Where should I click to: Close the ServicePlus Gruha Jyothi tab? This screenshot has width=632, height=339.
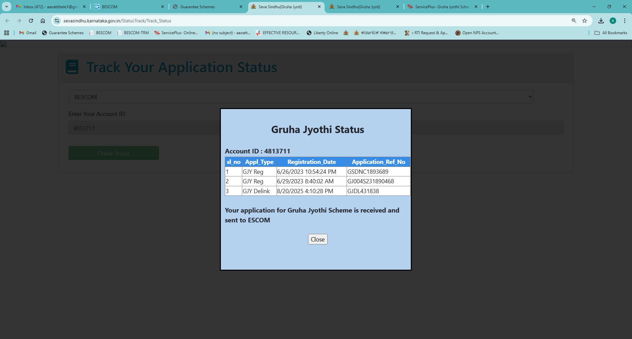click(x=476, y=7)
